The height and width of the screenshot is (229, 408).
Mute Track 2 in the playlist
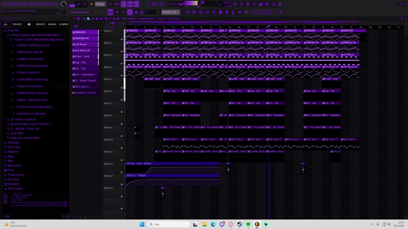click(121, 51)
